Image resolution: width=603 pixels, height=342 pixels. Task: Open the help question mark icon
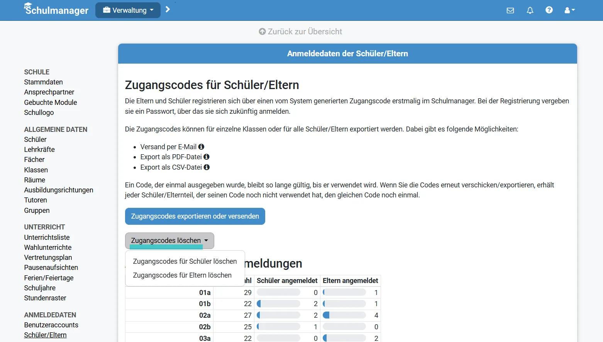[x=549, y=10]
